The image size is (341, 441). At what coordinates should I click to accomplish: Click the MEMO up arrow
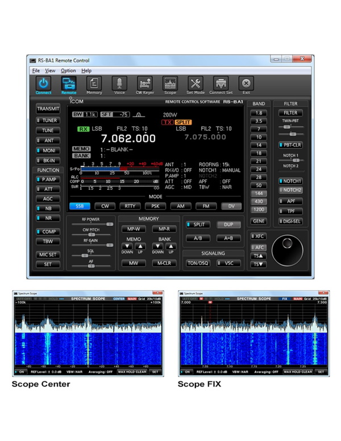click(140, 247)
